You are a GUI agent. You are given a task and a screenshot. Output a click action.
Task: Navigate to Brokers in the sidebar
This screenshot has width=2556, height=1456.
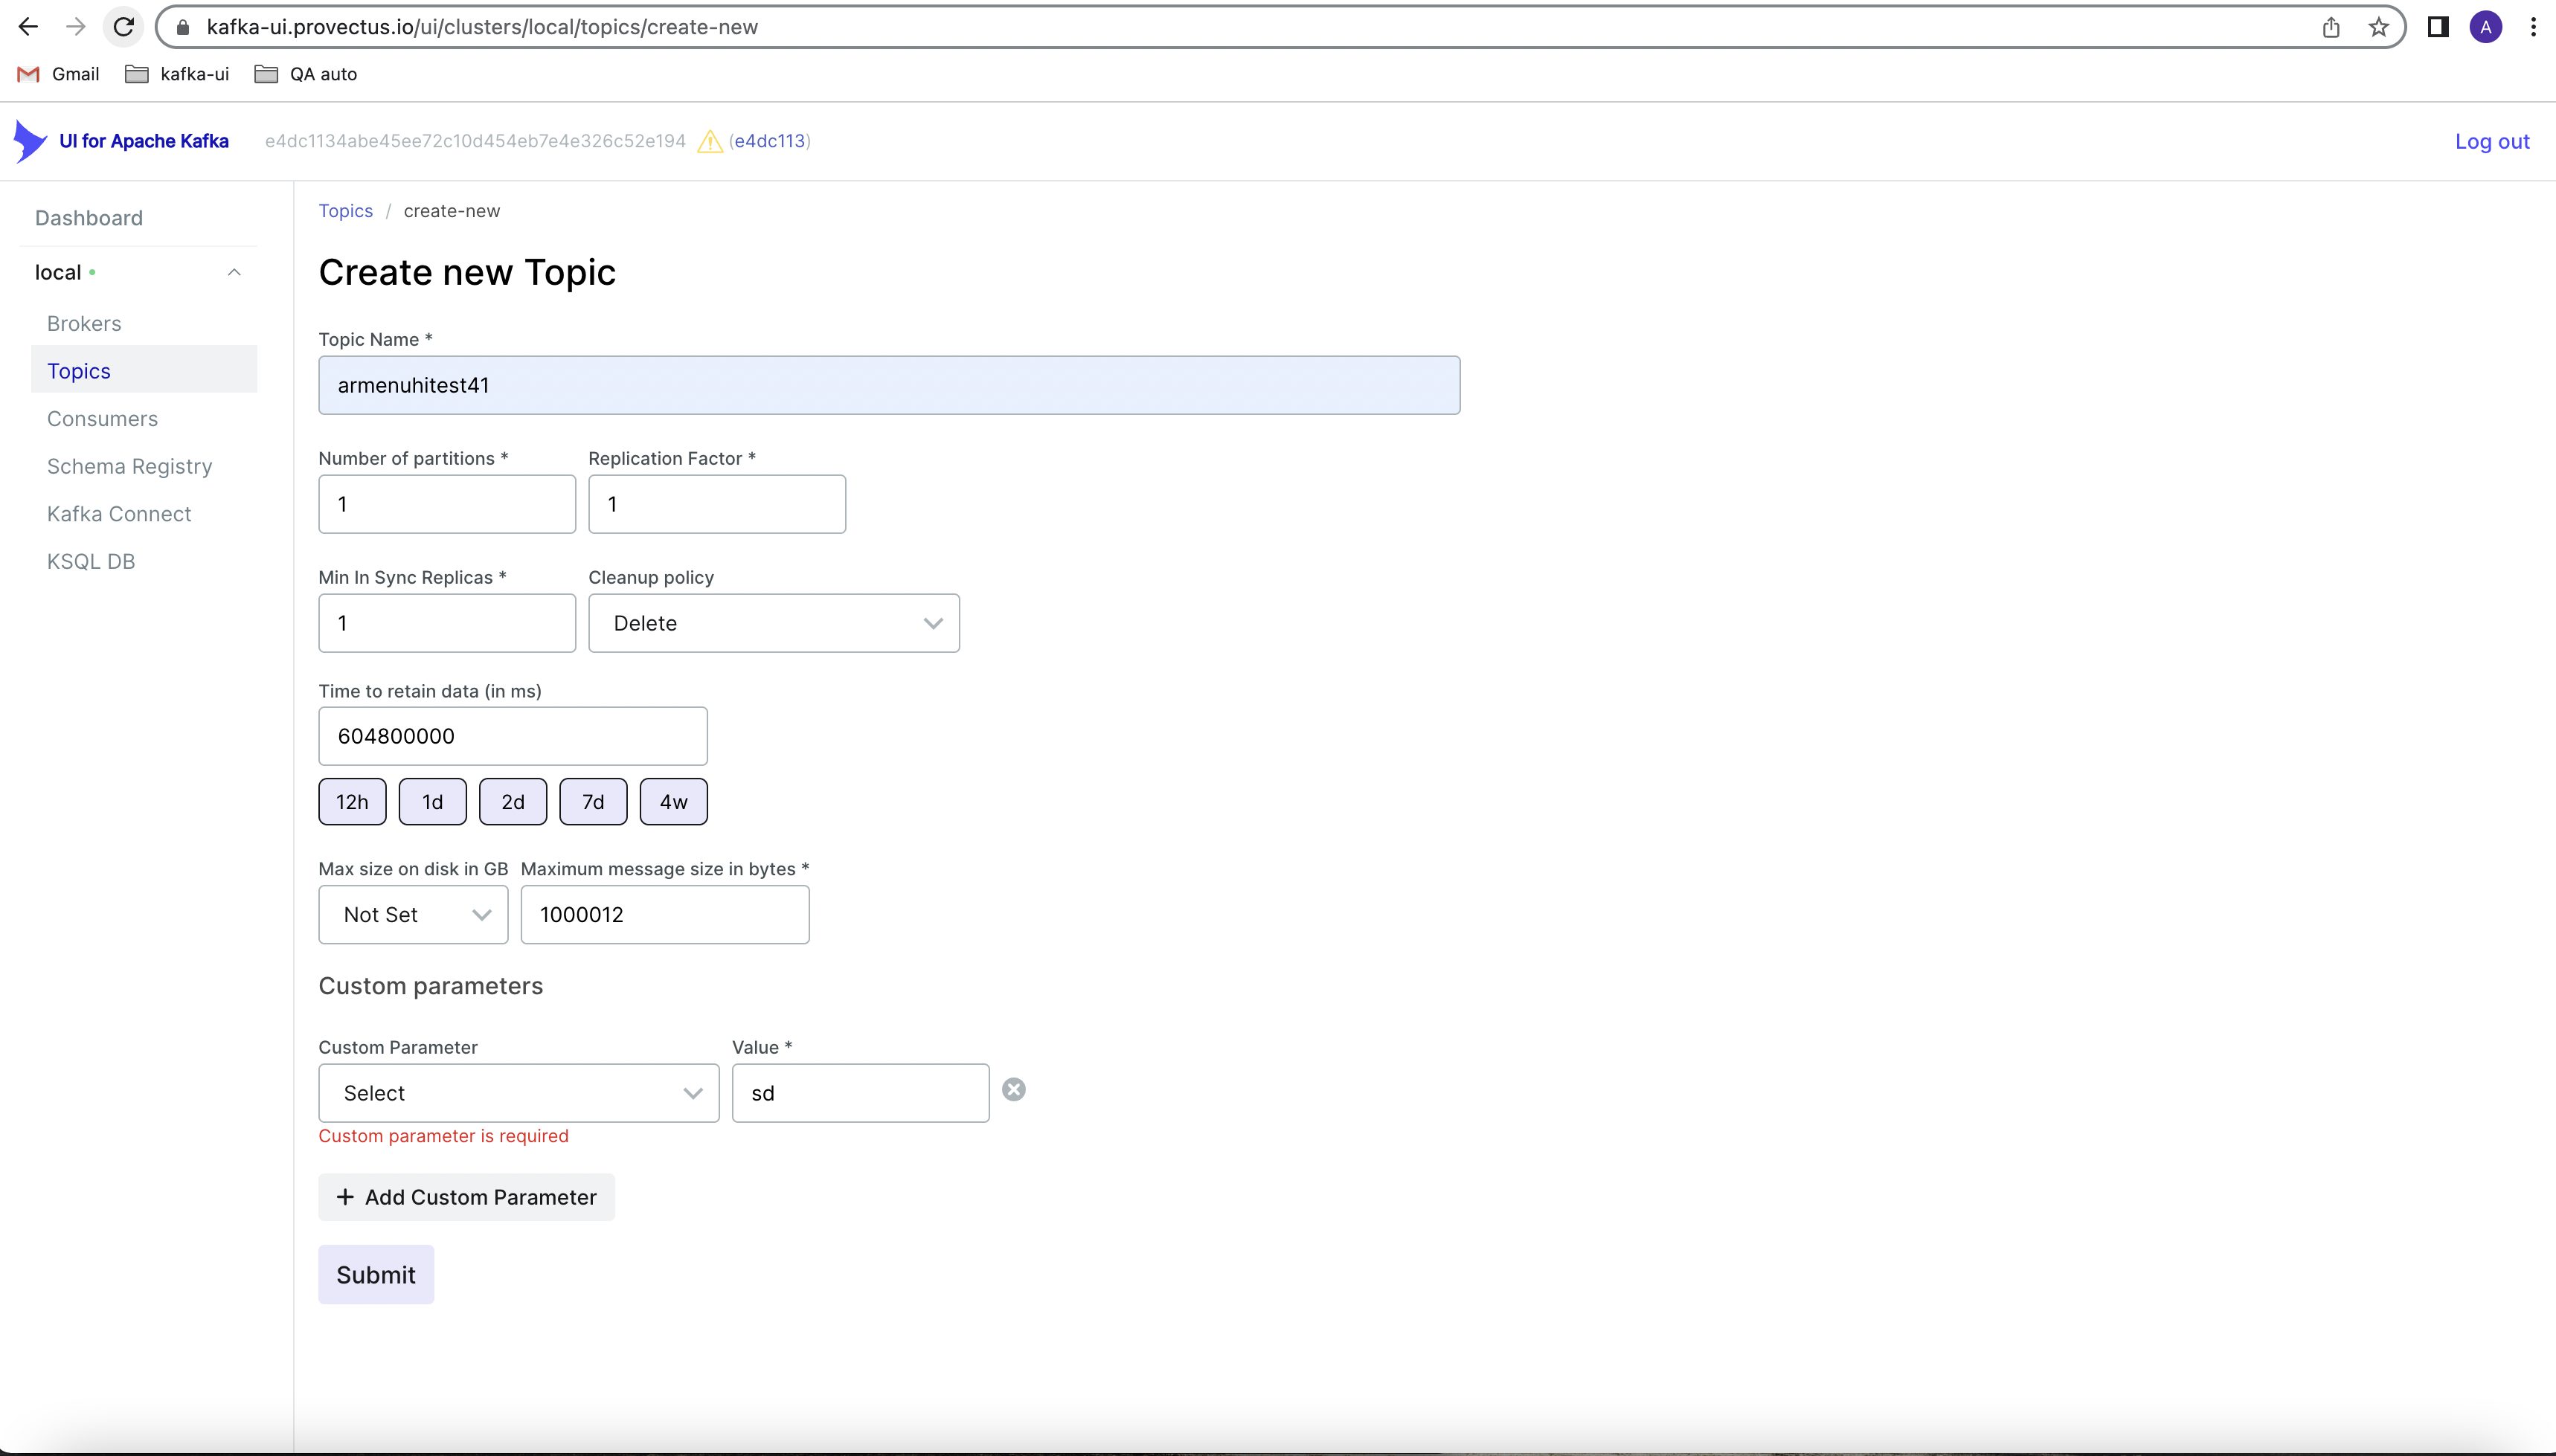tap(83, 323)
